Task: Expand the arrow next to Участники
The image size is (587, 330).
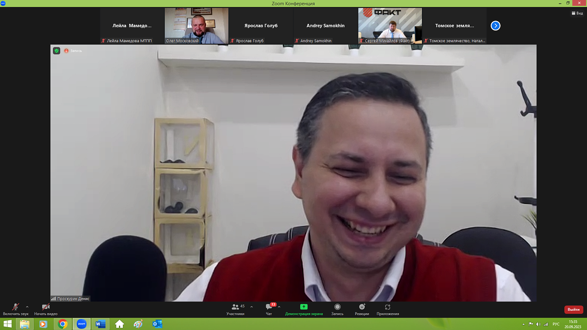Action: [x=252, y=307]
